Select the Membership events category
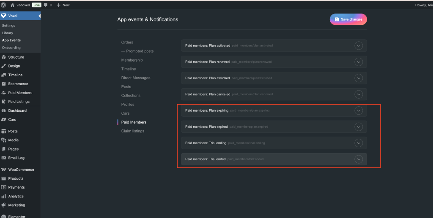This screenshot has width=433, height=218. click(x=132, y=60)
